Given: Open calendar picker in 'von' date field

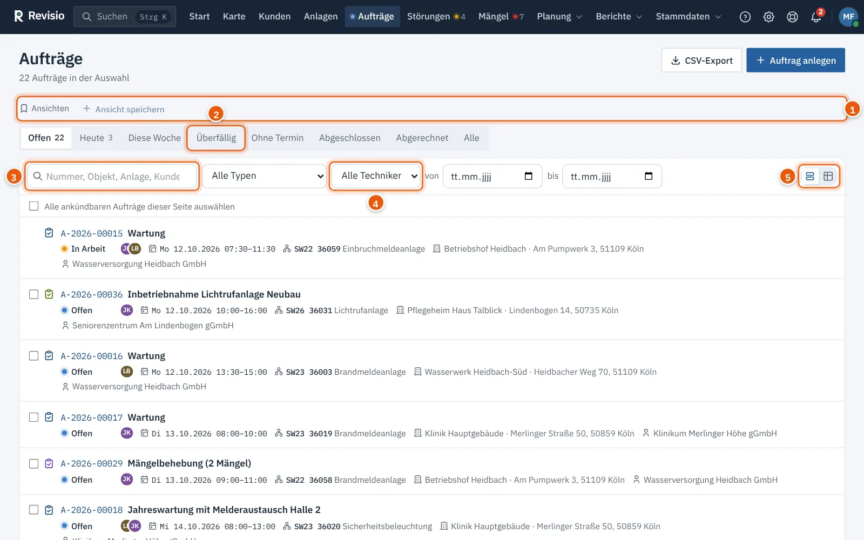Looking at the screenshot, I should [x=529, y=176].
